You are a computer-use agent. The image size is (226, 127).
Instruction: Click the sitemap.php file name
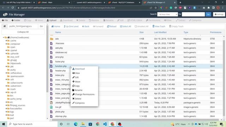[x=61, y=116]
